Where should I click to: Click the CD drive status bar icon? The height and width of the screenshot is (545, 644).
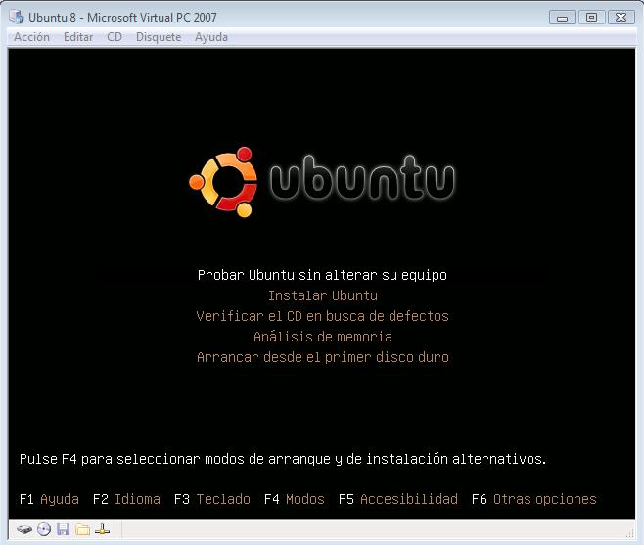(44, 529)
